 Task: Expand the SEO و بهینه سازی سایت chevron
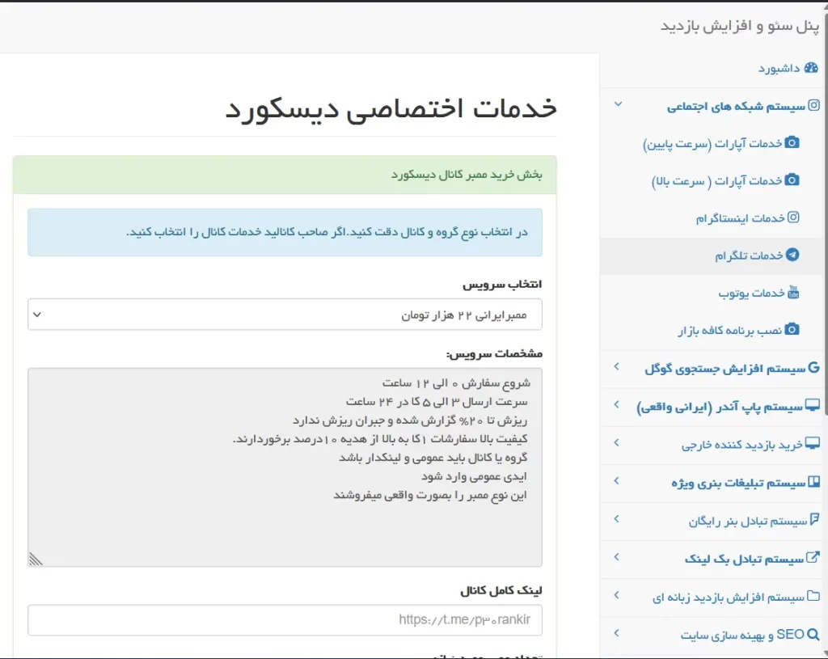[616, 632]
